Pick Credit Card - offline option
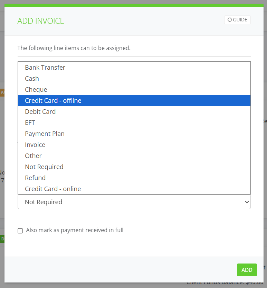267x288 pixels. tap(53, 101)
